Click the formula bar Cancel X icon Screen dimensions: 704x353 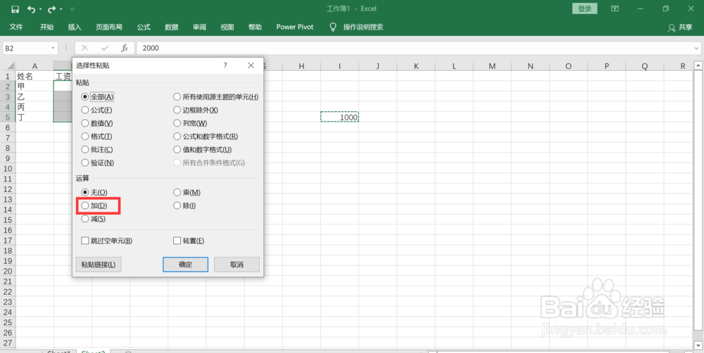[85, 48]
